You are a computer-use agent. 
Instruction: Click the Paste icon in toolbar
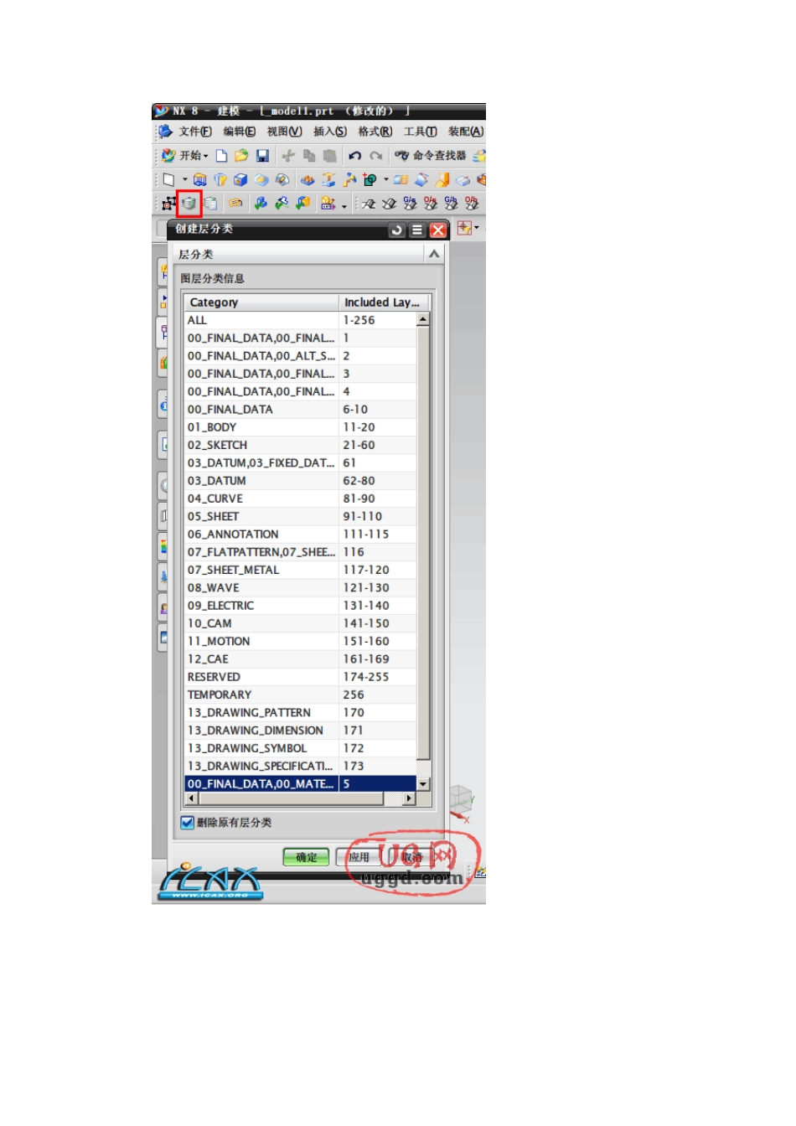coord(330,156)
